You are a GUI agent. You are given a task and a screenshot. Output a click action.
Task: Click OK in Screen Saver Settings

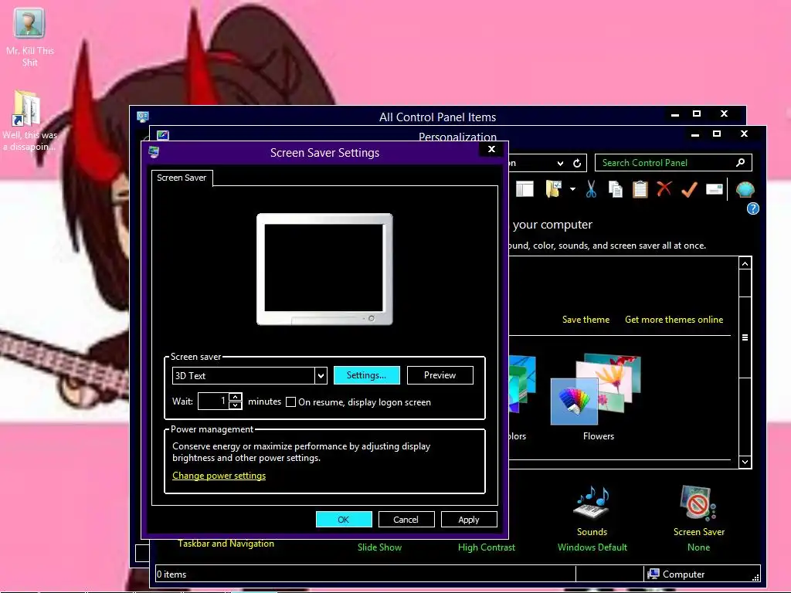(344, 520)
